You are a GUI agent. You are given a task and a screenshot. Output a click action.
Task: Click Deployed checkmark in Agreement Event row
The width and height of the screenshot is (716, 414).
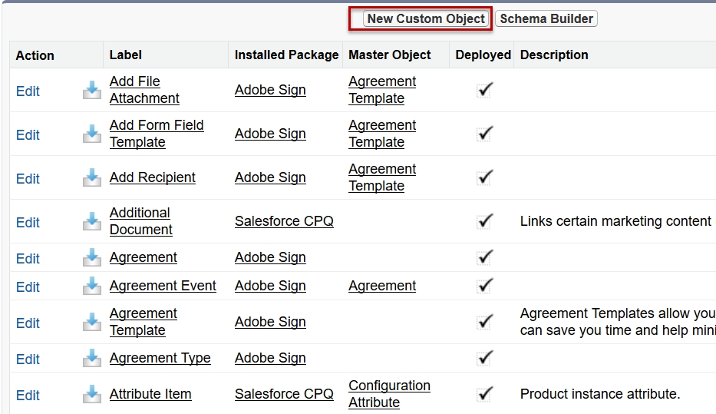[x=484, y=286]
